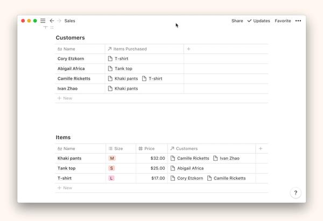Open the three-dot more options menu
Screen dimensions: 323x221
pos(298,21)
